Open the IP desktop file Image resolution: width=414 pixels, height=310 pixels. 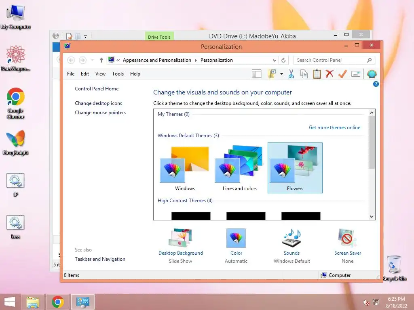pyautogui.click(x=16, y=185)
